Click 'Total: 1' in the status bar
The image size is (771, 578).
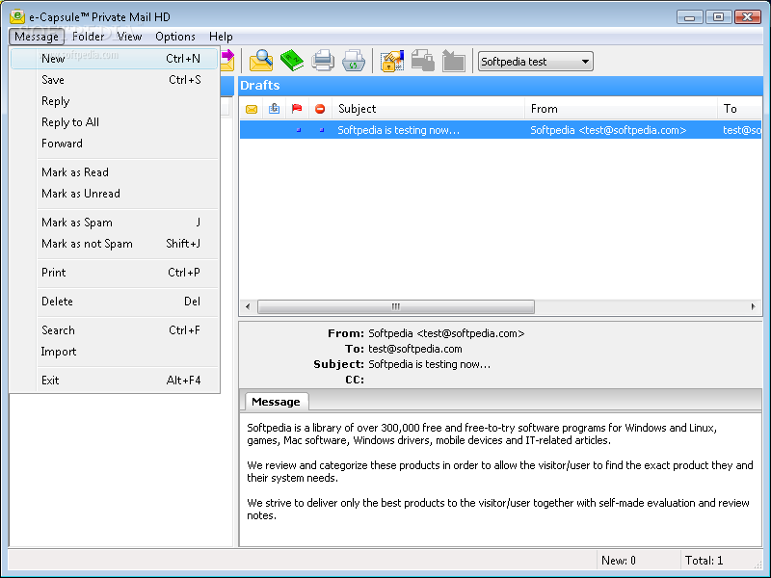click(x=704, y=561)
